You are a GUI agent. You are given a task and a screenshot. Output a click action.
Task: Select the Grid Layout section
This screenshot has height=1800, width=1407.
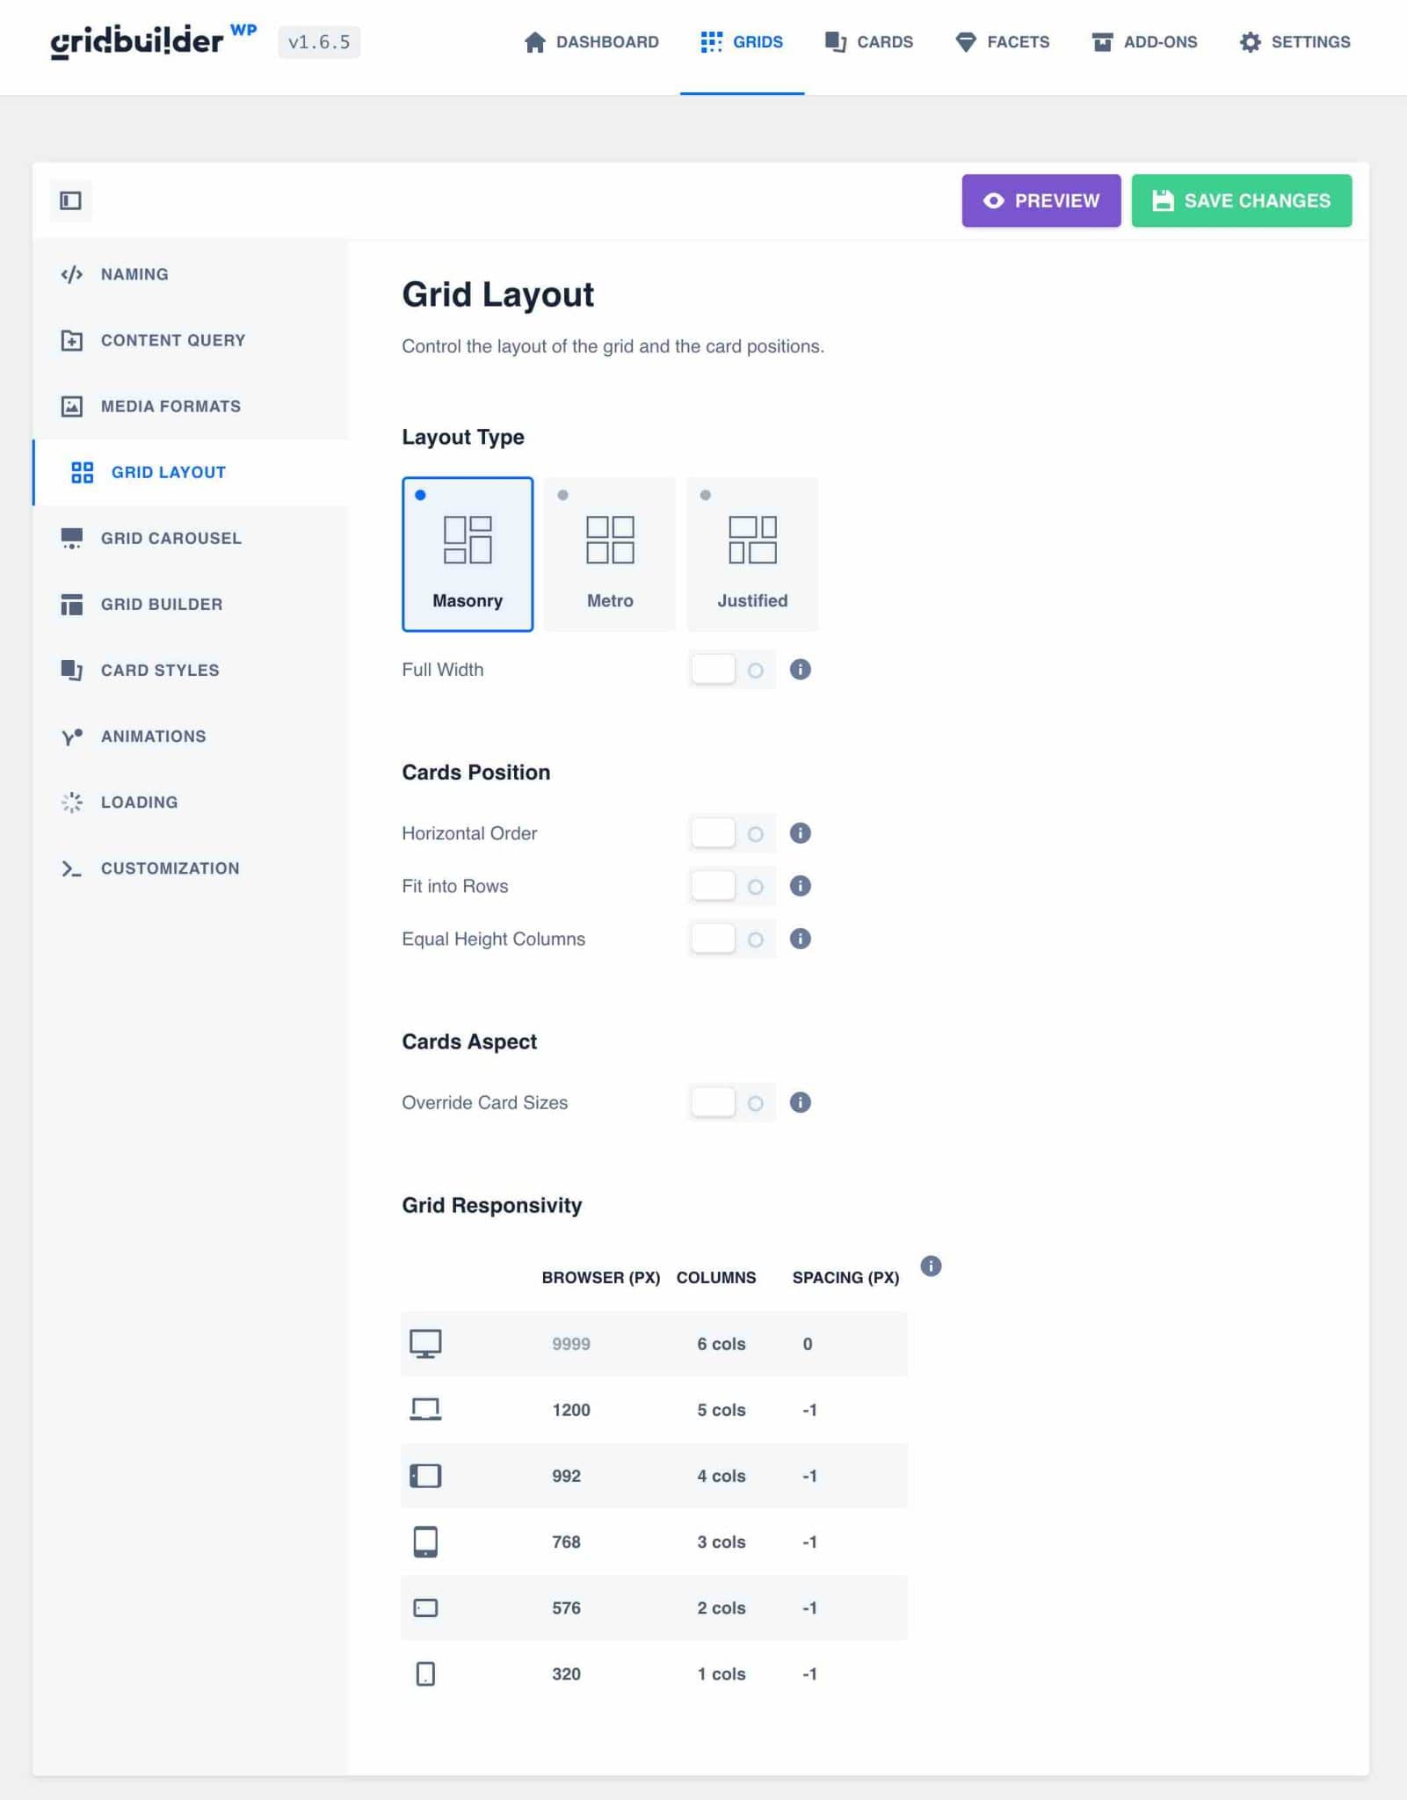point(192,472)
